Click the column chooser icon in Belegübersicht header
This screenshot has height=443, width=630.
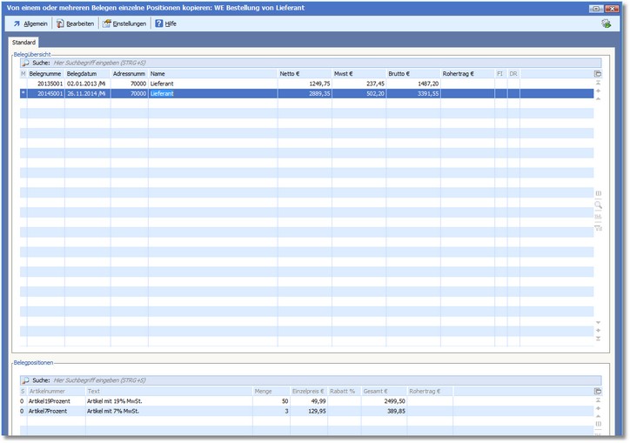click(598, 74)
